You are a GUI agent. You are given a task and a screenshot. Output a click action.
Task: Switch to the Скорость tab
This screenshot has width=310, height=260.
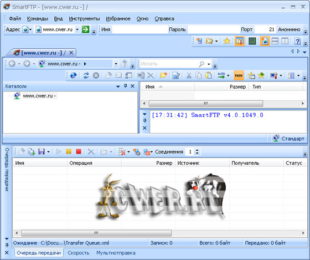[x=78, y=253]
